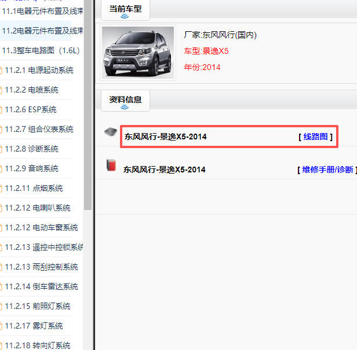This screenshot has width=357, height=350.
Task: Open the 维修手册/诊断 link
Action: pyautogui.click(x=327, y=170)
